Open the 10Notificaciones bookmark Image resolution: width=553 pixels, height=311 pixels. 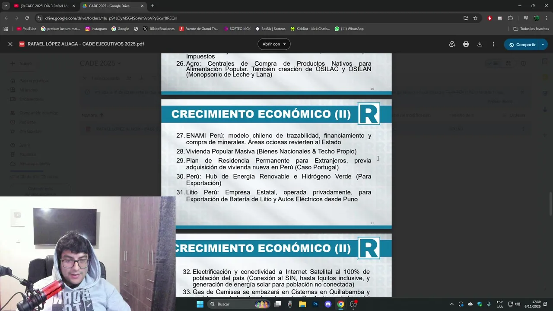[x=159, y=29]
